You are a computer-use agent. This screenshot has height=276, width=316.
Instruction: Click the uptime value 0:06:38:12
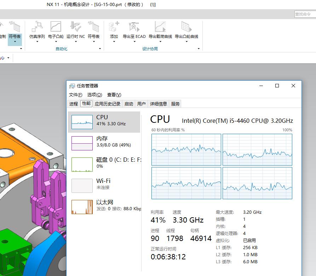coord(168,257)
